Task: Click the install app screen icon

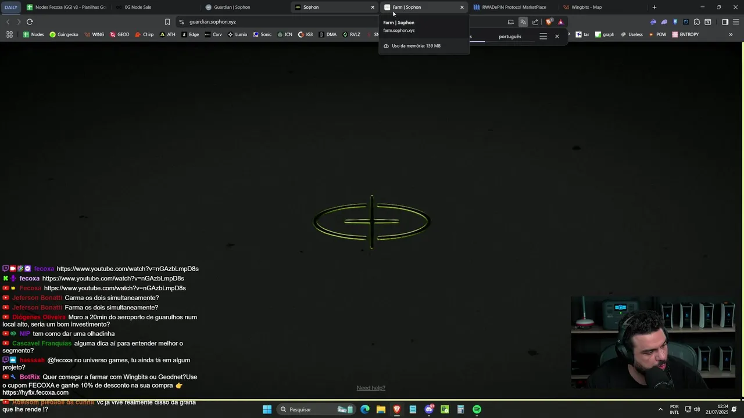Action: (511, 22)
